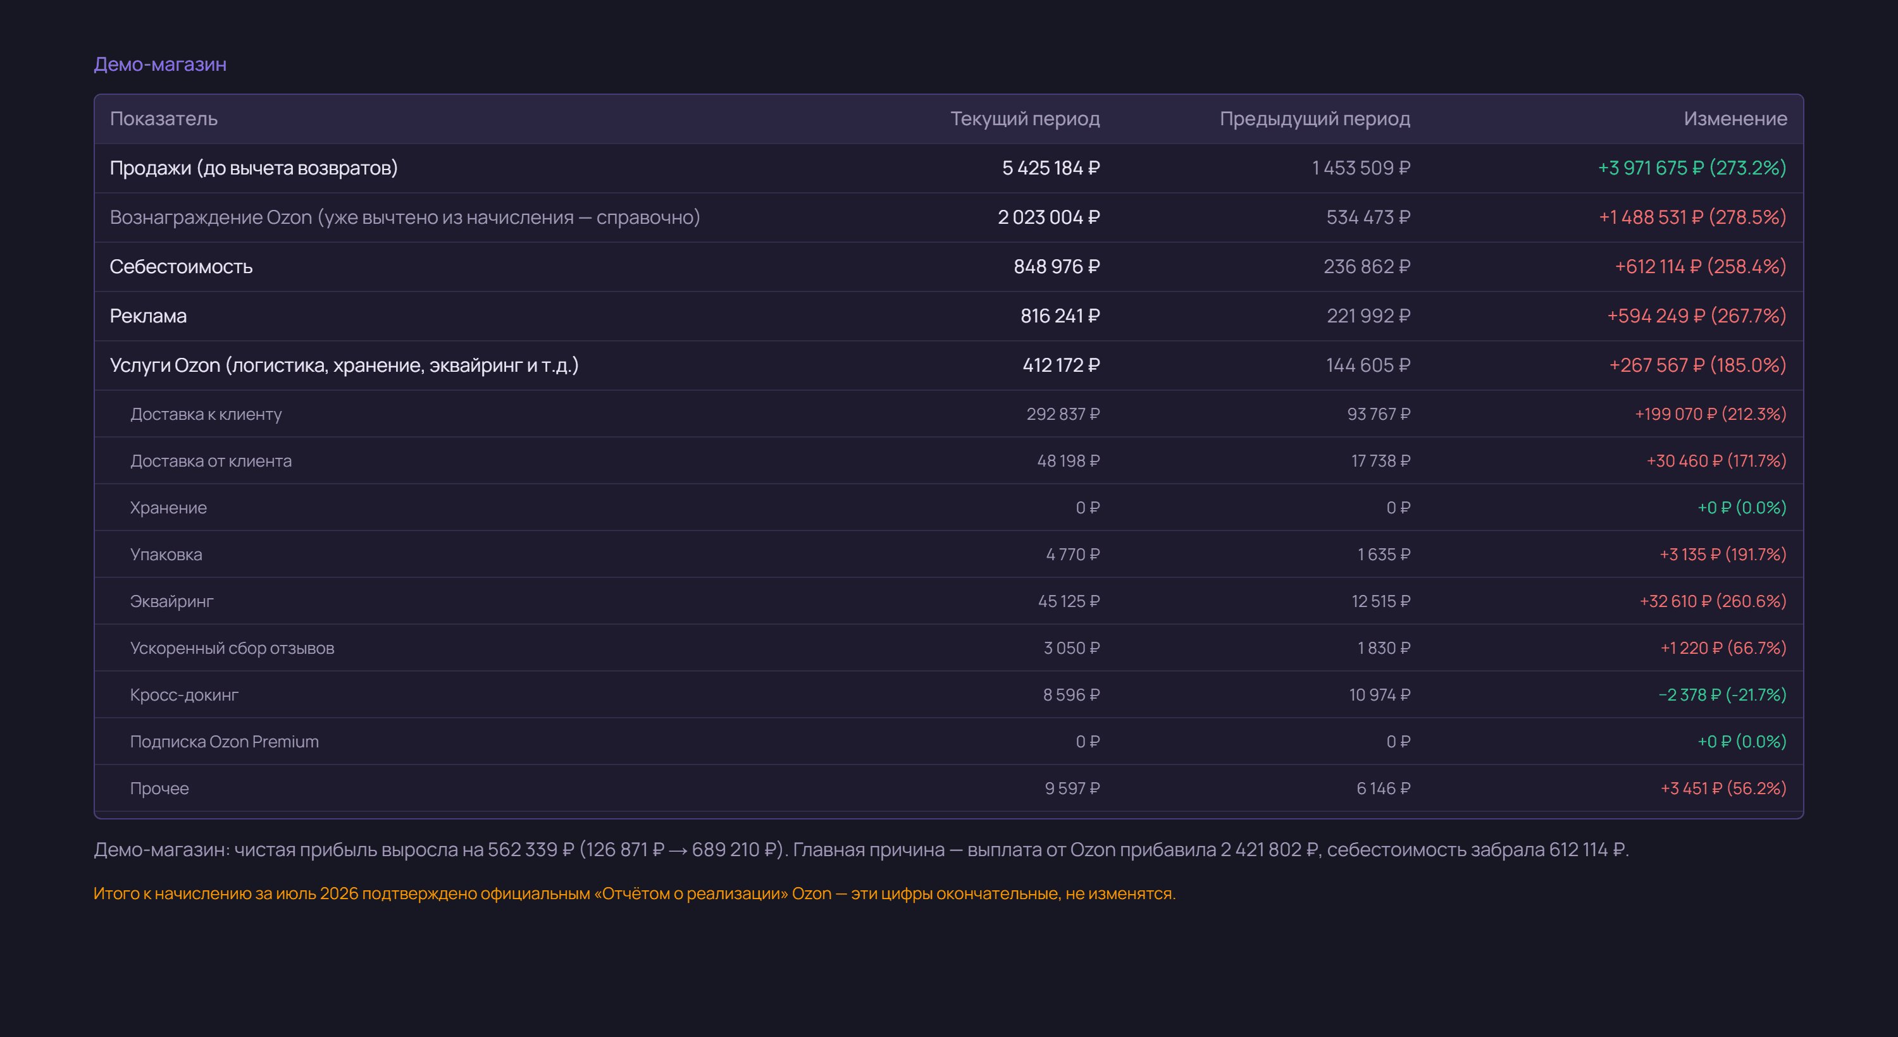The height and width of the screenshot is (1037, 1898).
Task: Click the Упаковка row label
Action: (x=166, y=555)
